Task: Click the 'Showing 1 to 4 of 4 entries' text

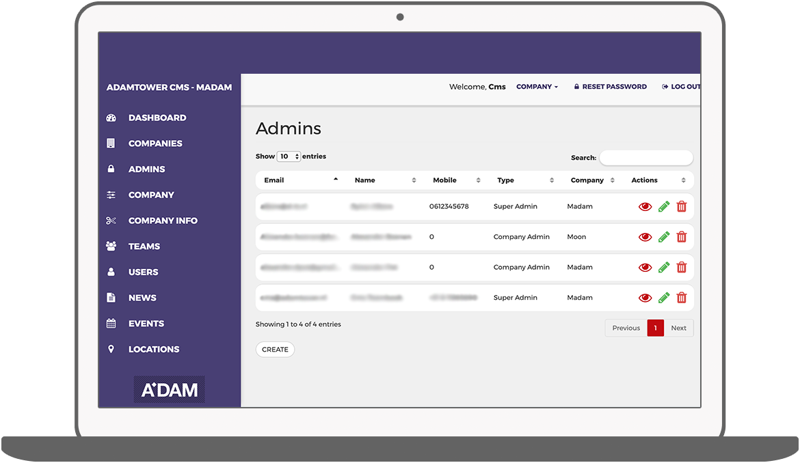Action: click(298, 324)
